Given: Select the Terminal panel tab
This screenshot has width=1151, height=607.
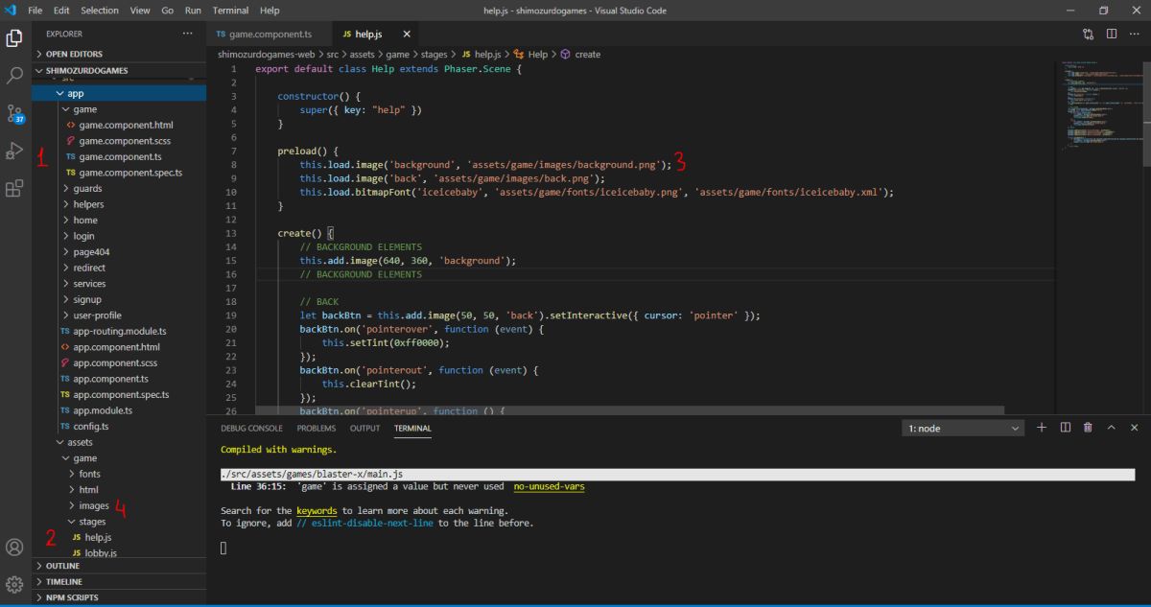Looking at the screenshot, I should [x=412, y=428].
